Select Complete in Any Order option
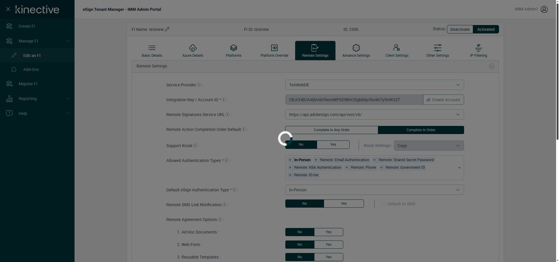The width and height of the screenshot is (559, 262). pyautogui.click(x=332, y=130)
